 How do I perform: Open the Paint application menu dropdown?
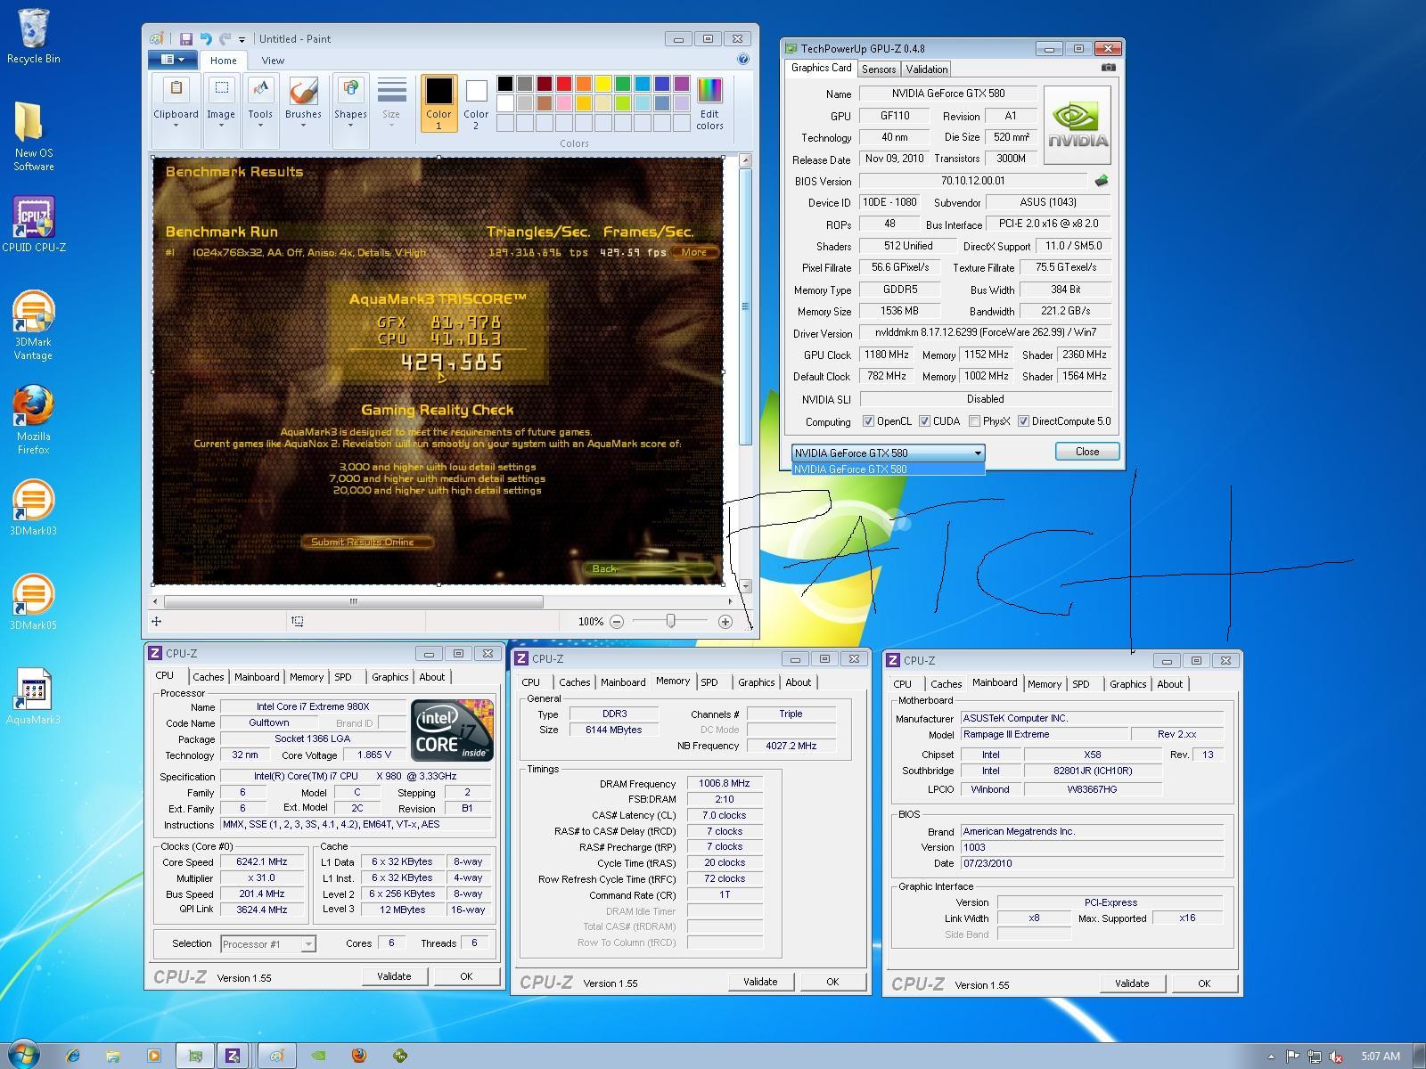(172, 60)
